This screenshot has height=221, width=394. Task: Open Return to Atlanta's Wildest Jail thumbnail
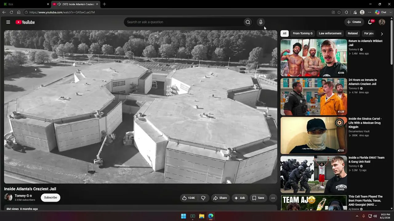coord(314,58)
